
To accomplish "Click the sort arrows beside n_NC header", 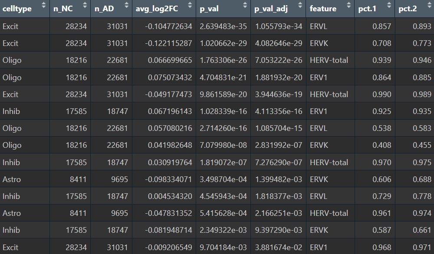I will pyautogui.click(x=85, y=6).
